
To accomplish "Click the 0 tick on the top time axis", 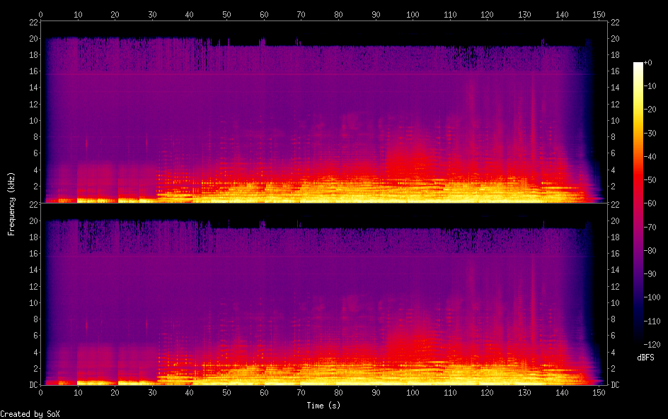I will click(40, 14).
